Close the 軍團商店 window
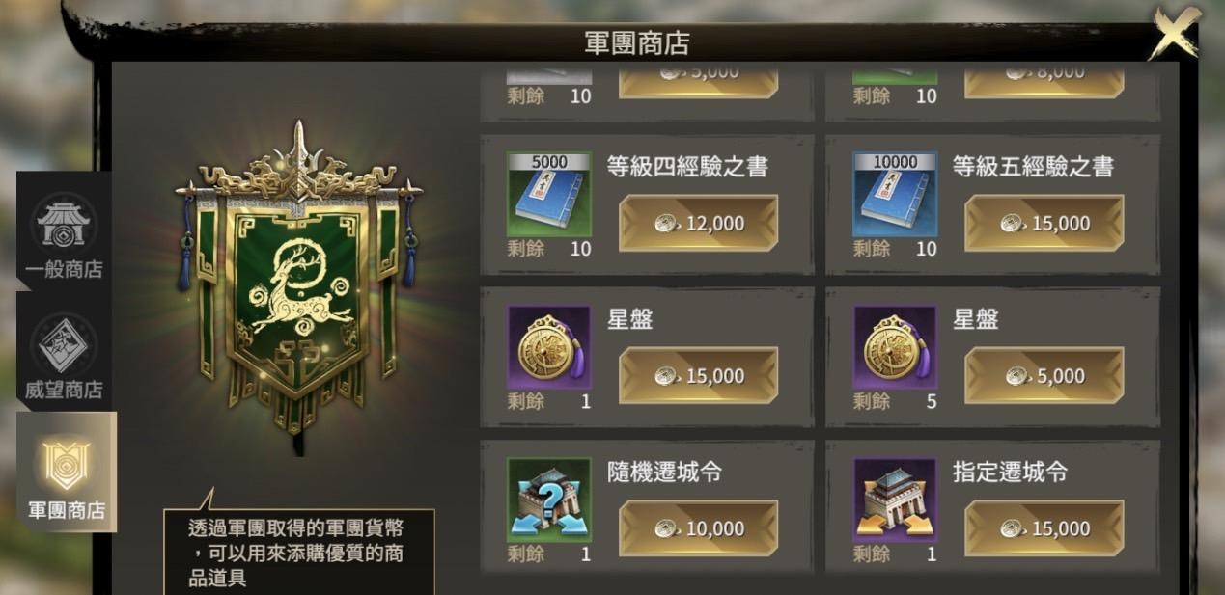The height and width of the screenshot is (595, 1225). coord(1175,34)
